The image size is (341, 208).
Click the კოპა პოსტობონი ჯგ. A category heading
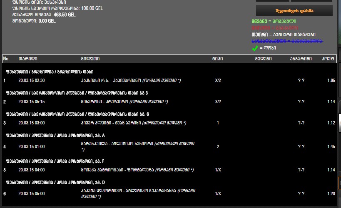click(55, 136)
